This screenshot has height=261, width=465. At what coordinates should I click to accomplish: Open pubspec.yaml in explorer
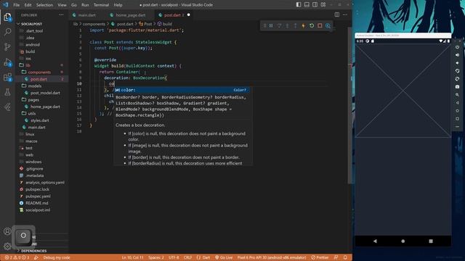pos(38,196)
